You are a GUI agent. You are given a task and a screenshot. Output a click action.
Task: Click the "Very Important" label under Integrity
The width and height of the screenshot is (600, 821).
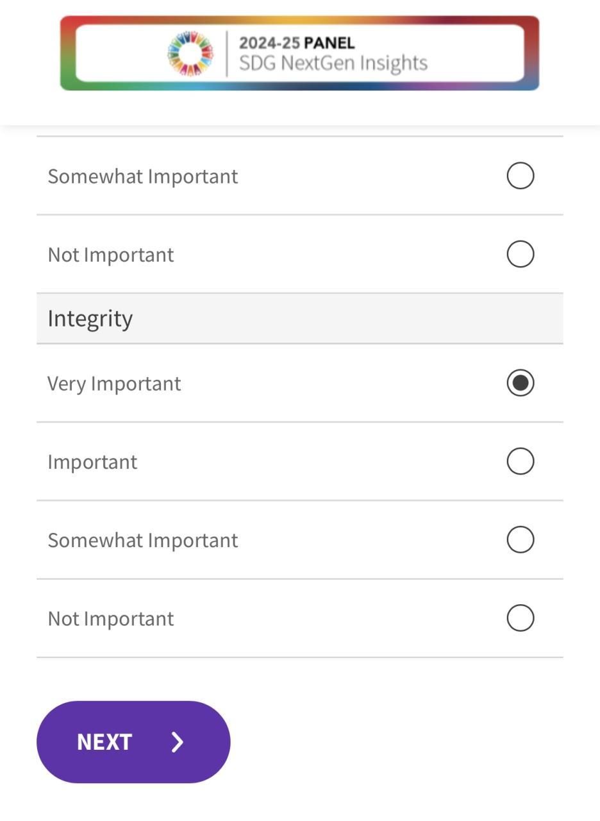point(114,384)
